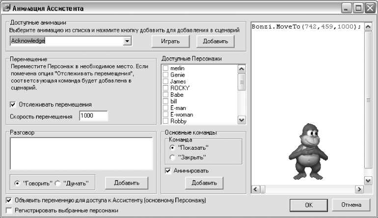Check the bill character checkbox
Viewport: 378px width, 218px height.
coord(165,101)
